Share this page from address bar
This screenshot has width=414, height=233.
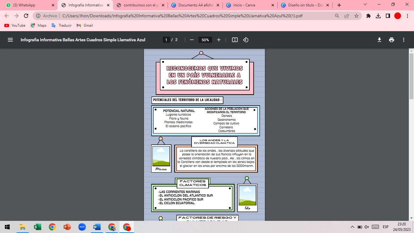pos(347,16)
